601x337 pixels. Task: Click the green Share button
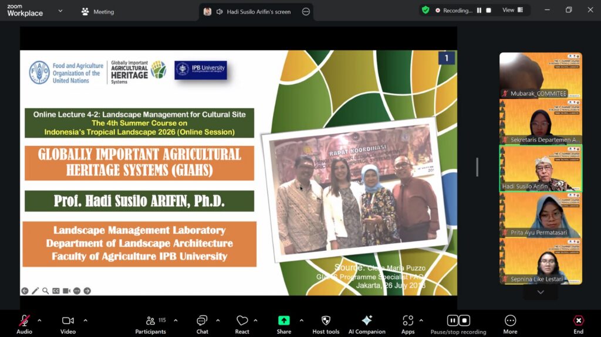click(x=283, y=324)
